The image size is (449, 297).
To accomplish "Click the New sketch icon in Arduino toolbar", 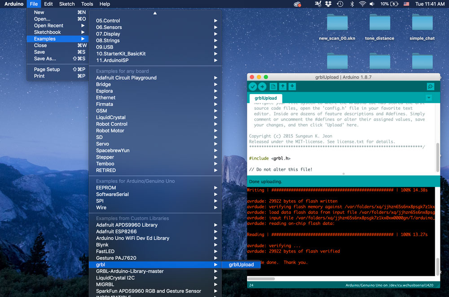I will pos(273,86).
